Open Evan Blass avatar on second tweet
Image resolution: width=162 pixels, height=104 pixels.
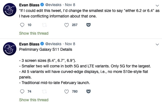pos(10,49)
